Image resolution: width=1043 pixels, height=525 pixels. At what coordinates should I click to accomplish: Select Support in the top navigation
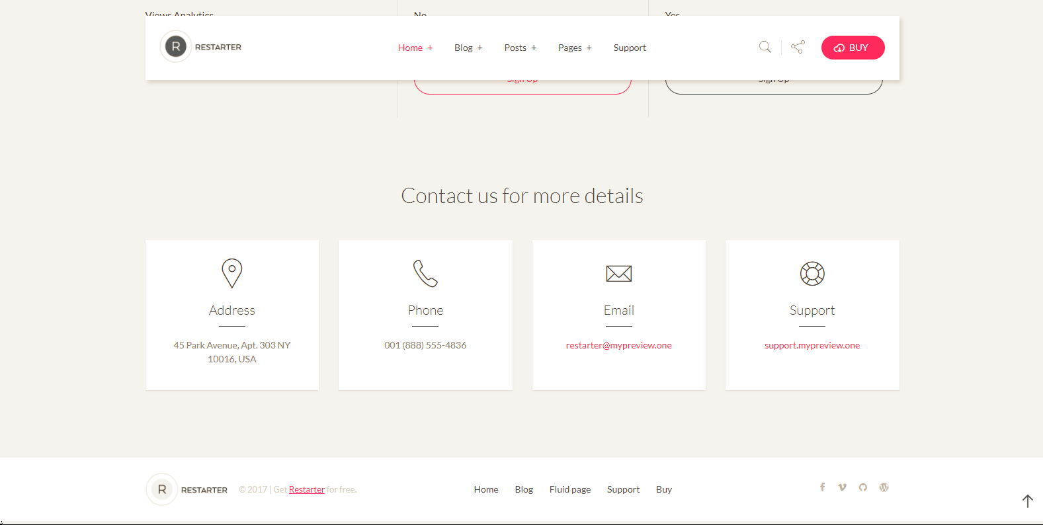(x=630, y=48)
